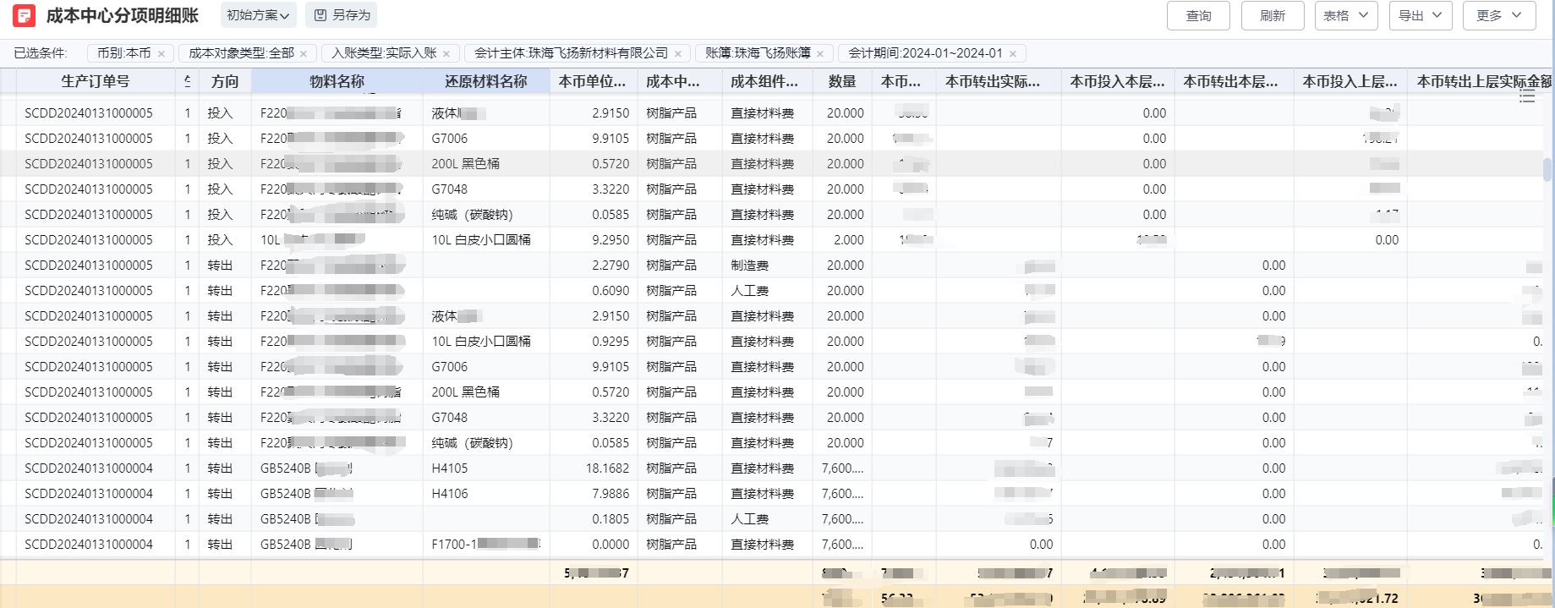Click the 生产订单号 column header
The width and height of the screenshot is (1555, 608).
95,81
